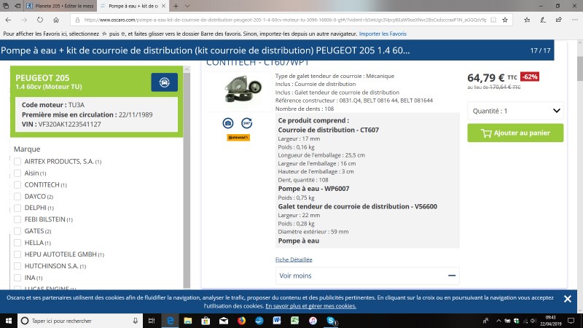Image resolution: width=583 pixels, height=328 pixels.
Task: Open Windows Start menu
Action: (x=9, y=321)
